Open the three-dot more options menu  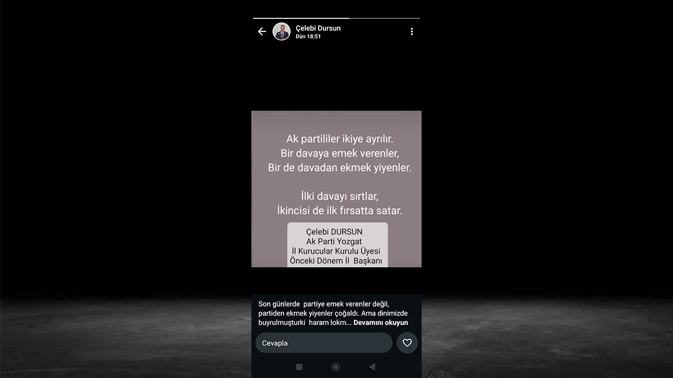tap(412, 31)
